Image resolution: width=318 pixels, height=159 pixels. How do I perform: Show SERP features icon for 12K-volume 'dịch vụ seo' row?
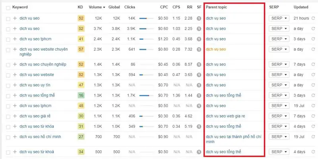(199, 18)
